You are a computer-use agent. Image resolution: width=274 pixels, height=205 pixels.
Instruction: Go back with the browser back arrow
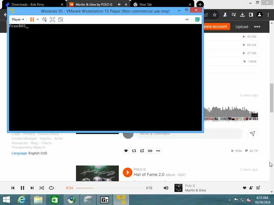5,15
